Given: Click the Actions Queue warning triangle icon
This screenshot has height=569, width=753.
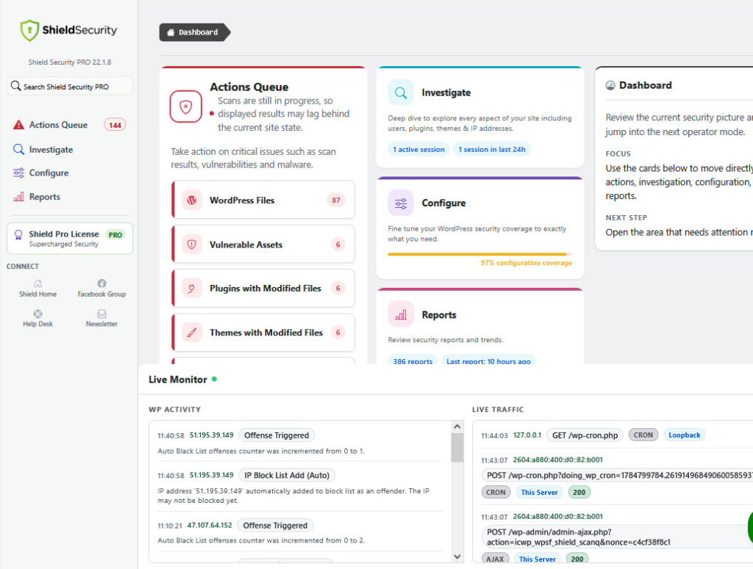Looking at the screenshot, I should coord(18,125).
